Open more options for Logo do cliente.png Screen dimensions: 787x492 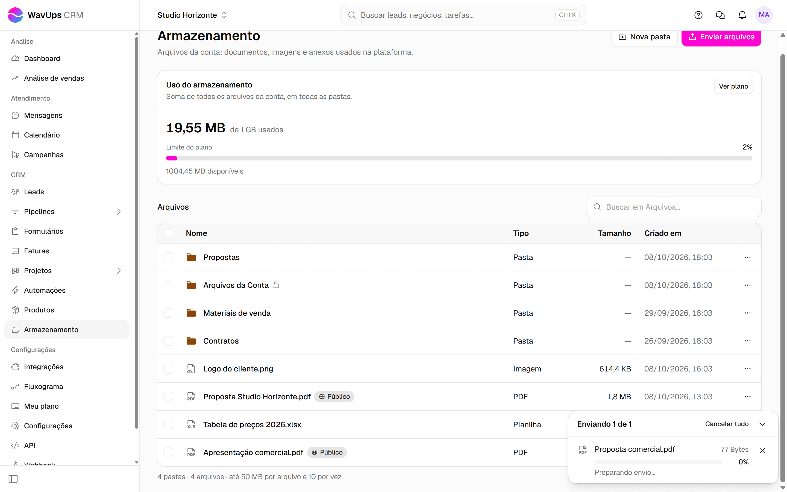coord(747,369)
